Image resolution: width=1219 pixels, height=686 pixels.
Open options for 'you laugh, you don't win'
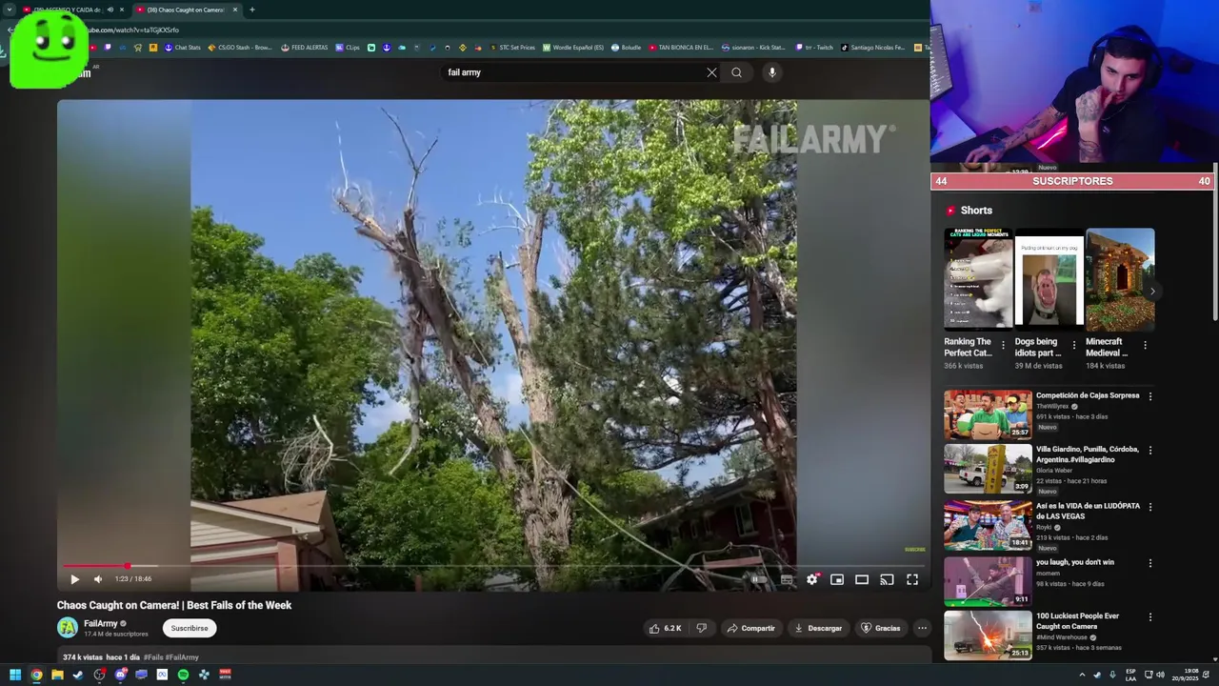[1149, 563]
